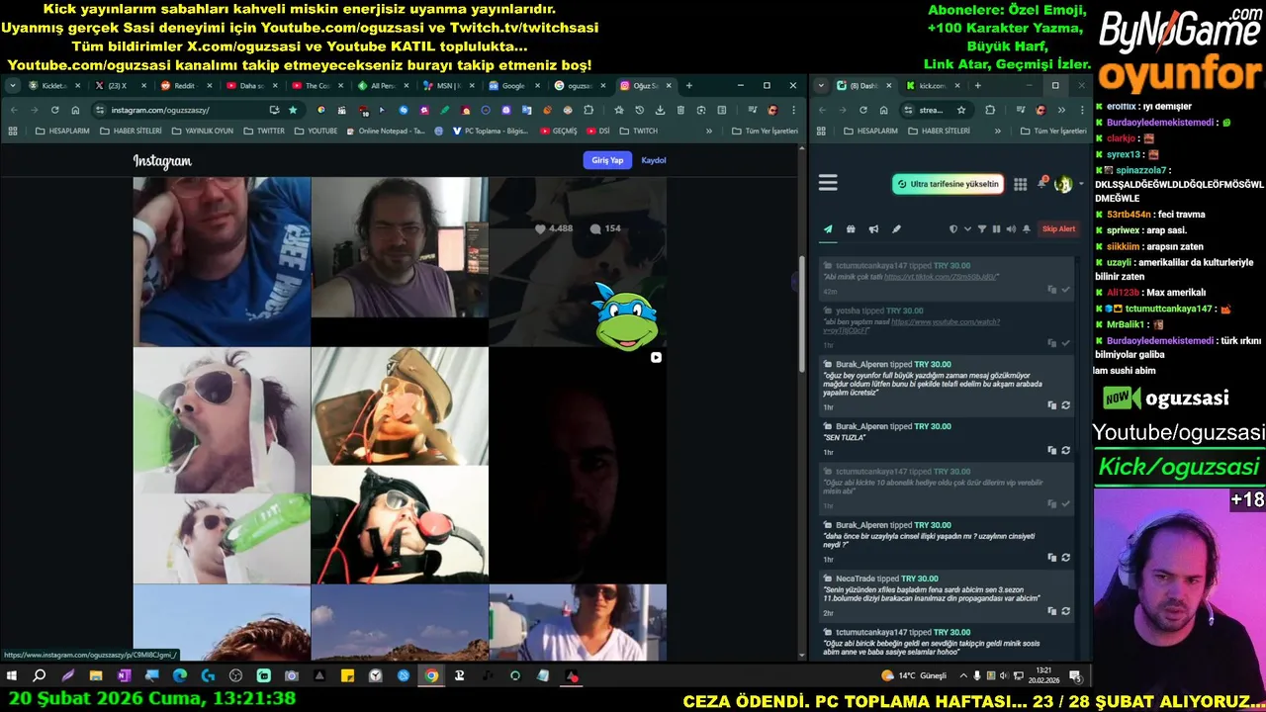Open the Streamlabs notifications bell
The height and width of the screenshot is (712, 1266).
pyautogui.click(x=1040, y=184)
